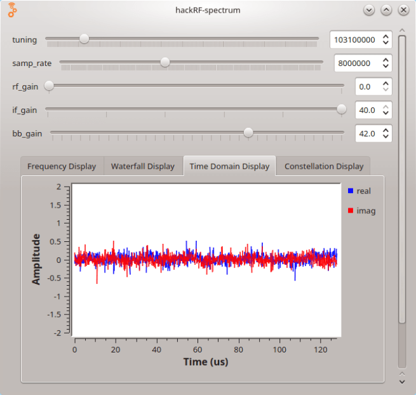Select the Constellation Display tab
The height and width of the screenshot is (395, 416).
point(324,166)
